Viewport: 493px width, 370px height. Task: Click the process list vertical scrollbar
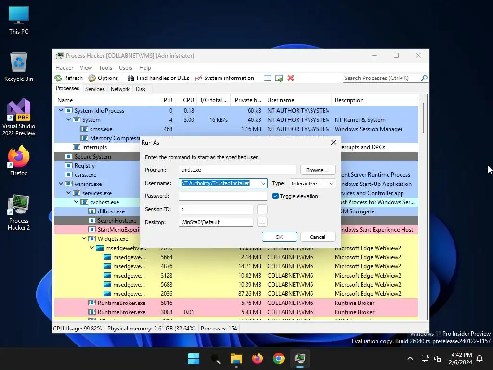[x=423, y=118]
